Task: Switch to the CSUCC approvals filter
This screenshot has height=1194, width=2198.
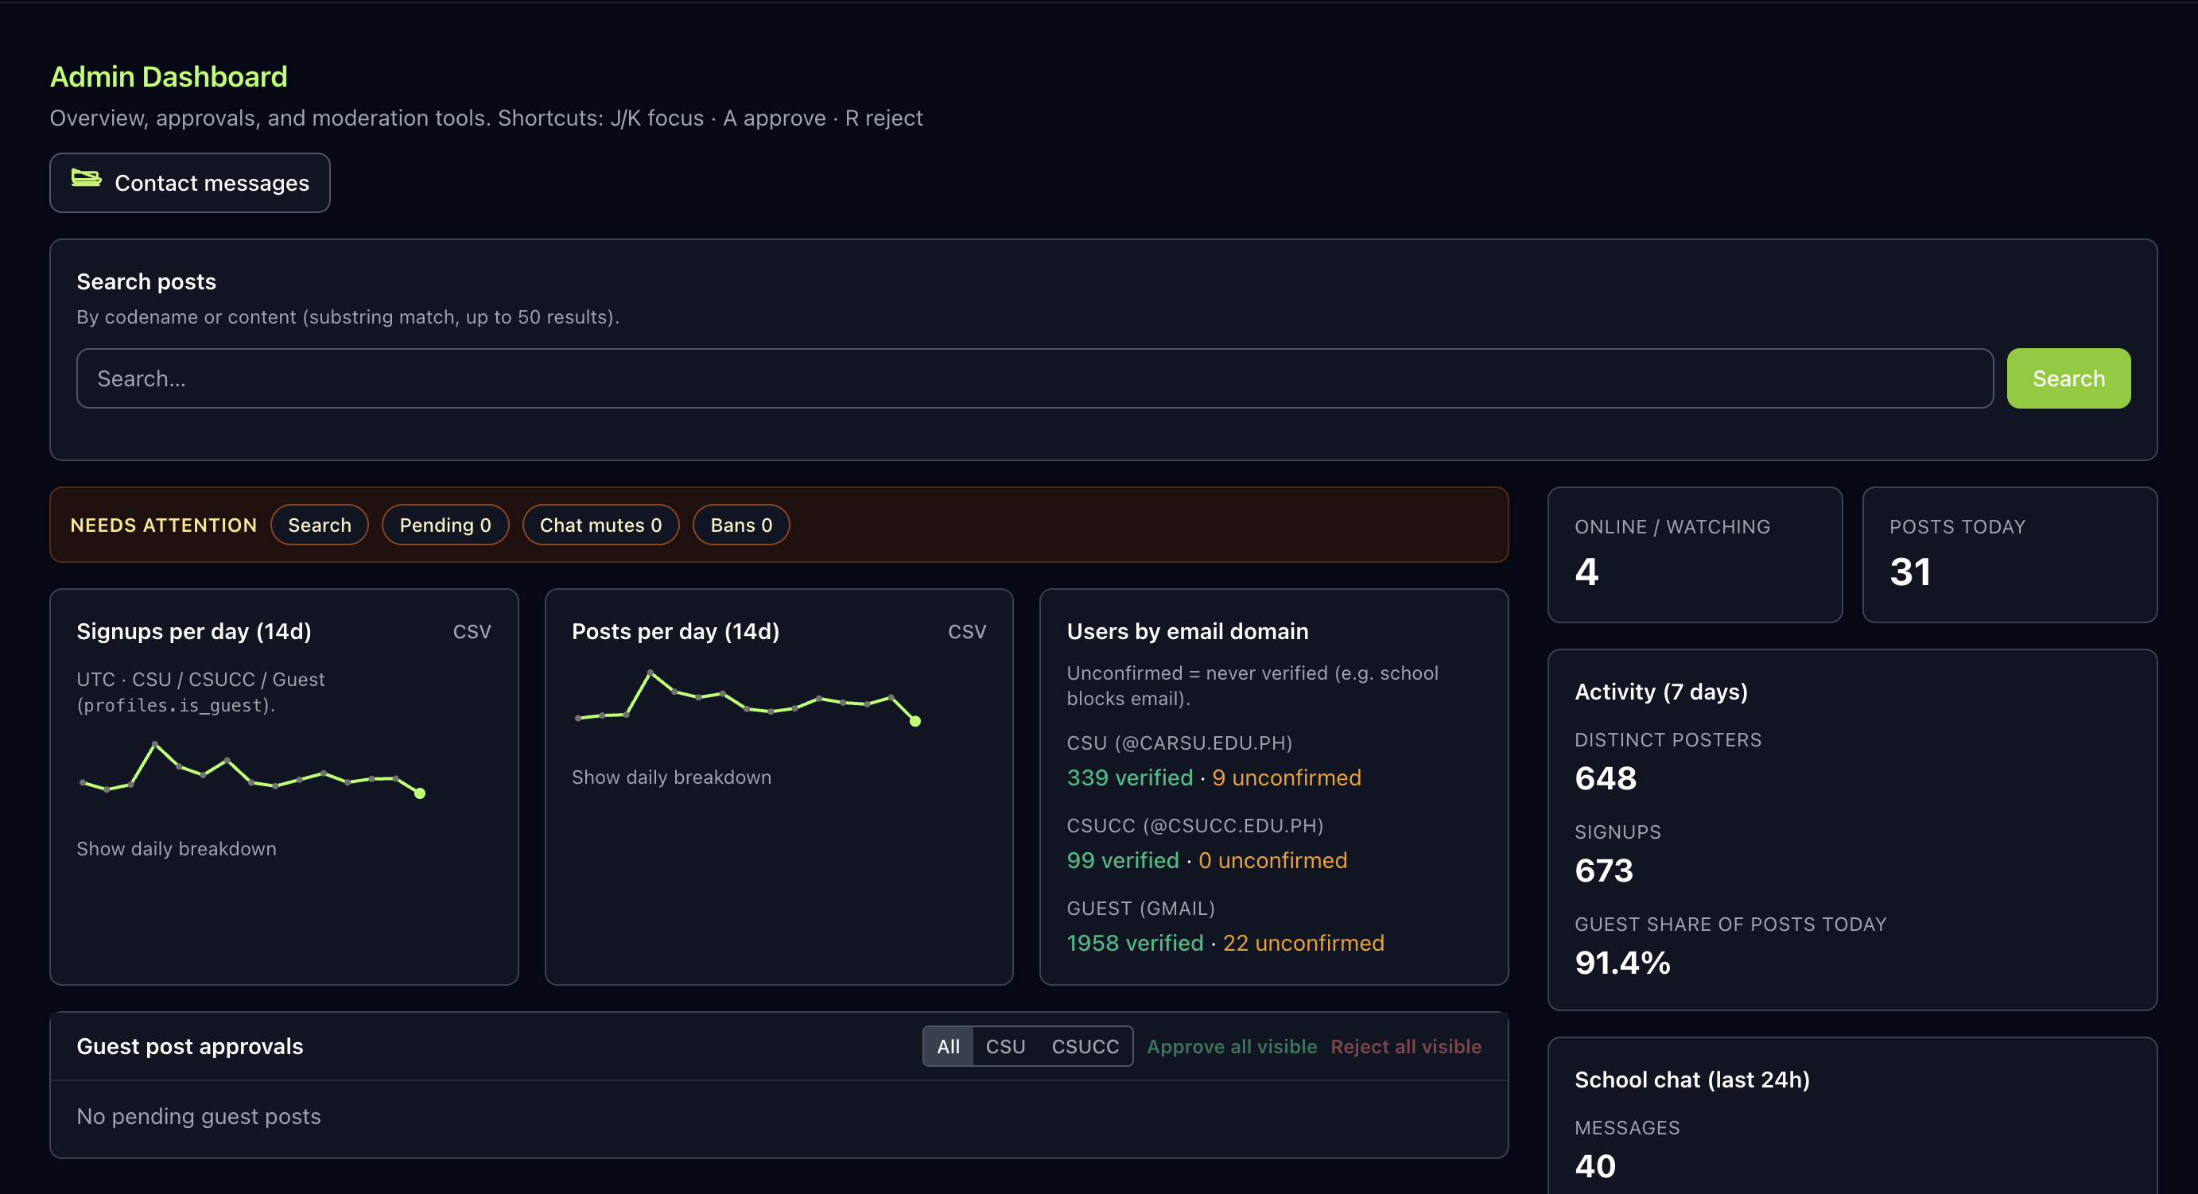Action: pyautogui.click(x=1085, y=1045)
